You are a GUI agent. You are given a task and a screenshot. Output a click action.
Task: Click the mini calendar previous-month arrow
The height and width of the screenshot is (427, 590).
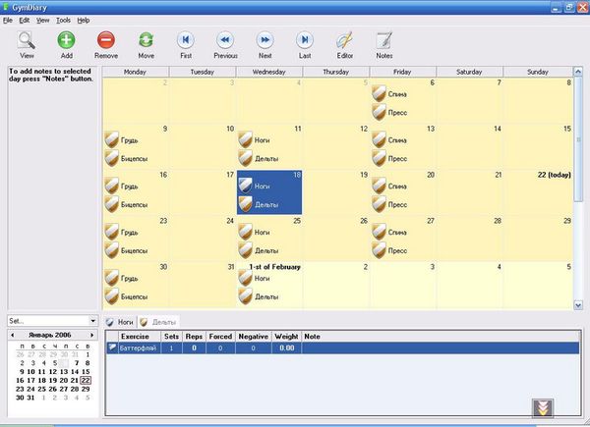(11, 335)
